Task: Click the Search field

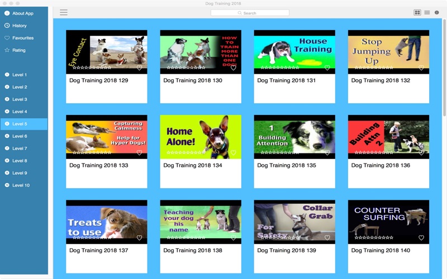Action: pyautogui.click(x=250, y=13)
